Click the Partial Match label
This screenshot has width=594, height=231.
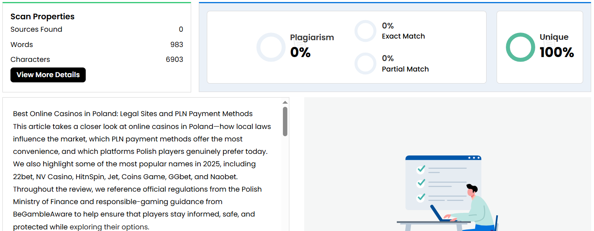(405, 69)
